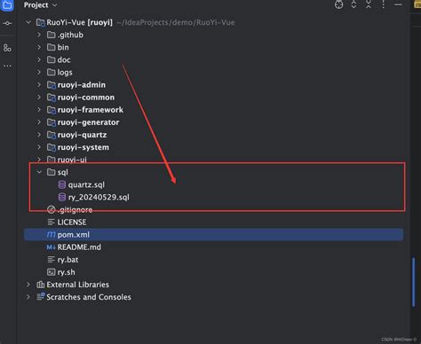Open the Commit tool window icon
Image resolution: width=421 pixels, height=344 pixels.
click(x=7, y=23)
